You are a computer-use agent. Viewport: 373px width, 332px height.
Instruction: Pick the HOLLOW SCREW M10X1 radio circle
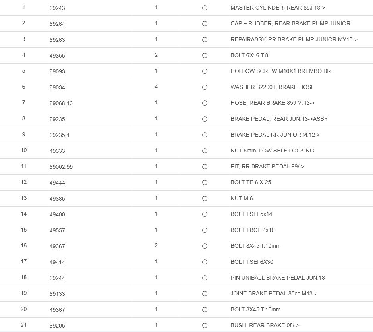pos(205,71)
